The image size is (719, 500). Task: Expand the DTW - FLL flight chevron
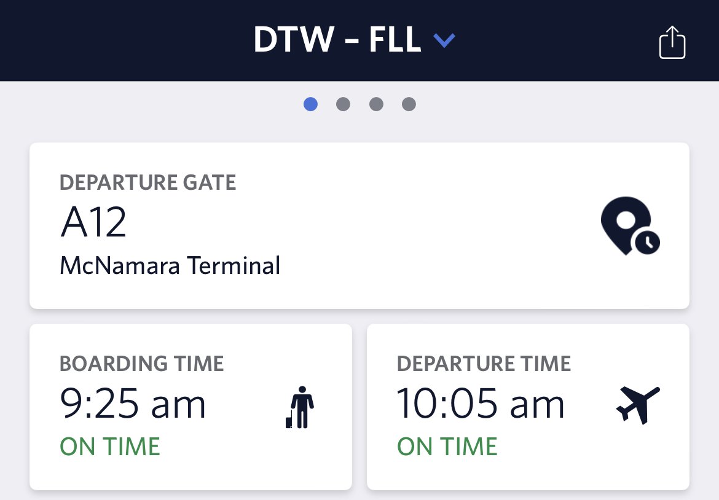(x=444, y=41)
